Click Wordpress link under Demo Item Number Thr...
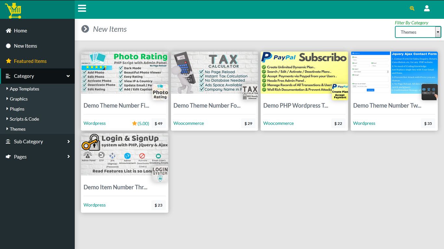 click(x=95, y=205)
